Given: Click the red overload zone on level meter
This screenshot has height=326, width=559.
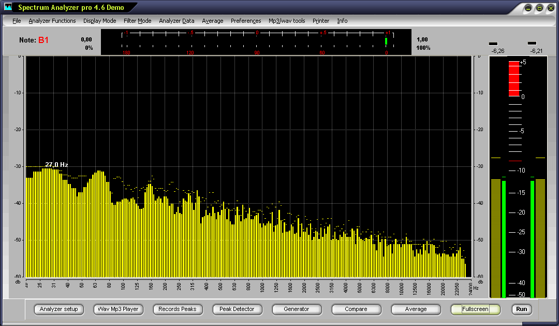Looking at the screenshot, I should pos(513,79).
